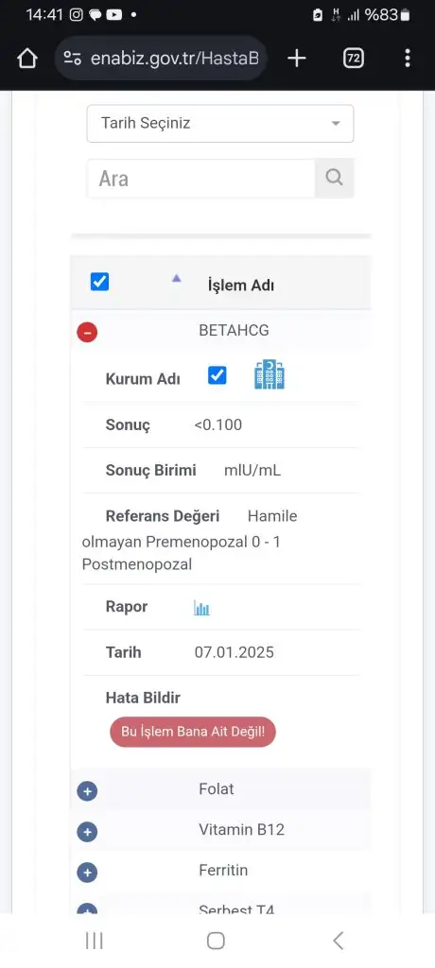
Task: Click the search magnifier button next to Ara
Action: click(334, 179)
